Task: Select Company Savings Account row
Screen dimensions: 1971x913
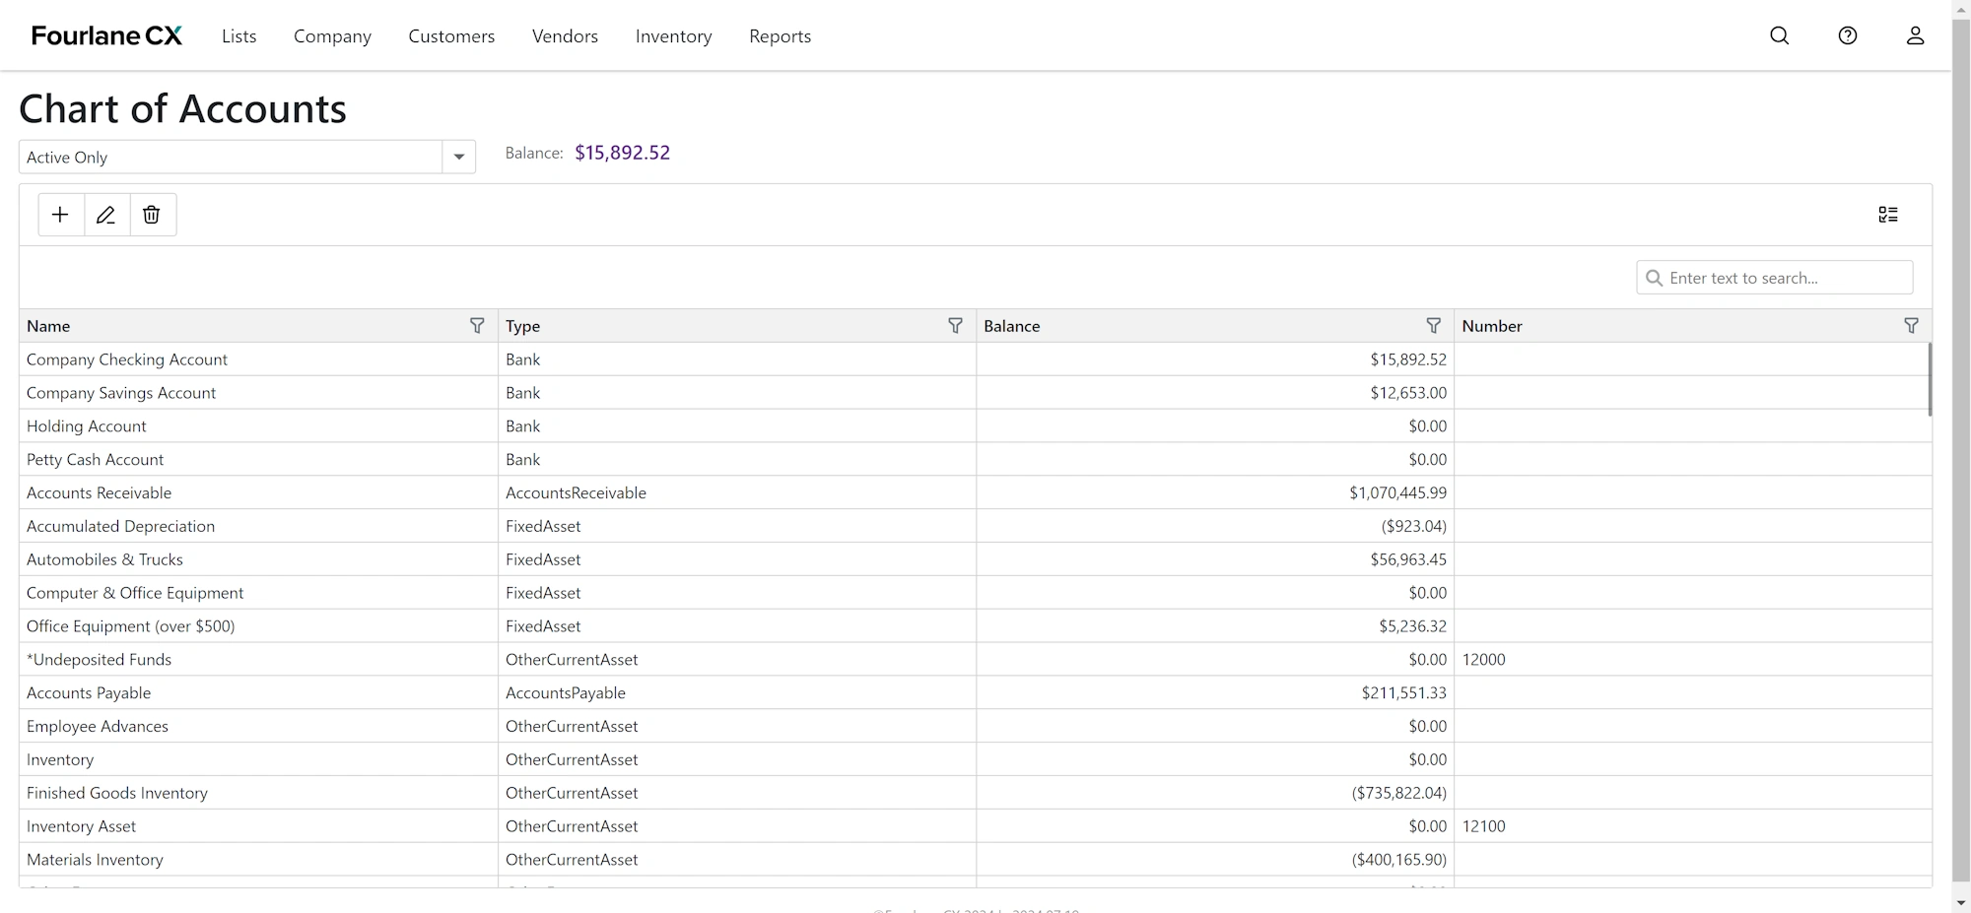Action: [976, 393]
